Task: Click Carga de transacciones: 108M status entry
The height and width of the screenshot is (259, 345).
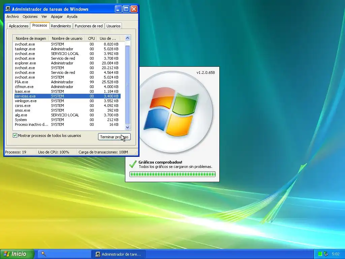Action: pyautogui.click(x=103, y=152)
